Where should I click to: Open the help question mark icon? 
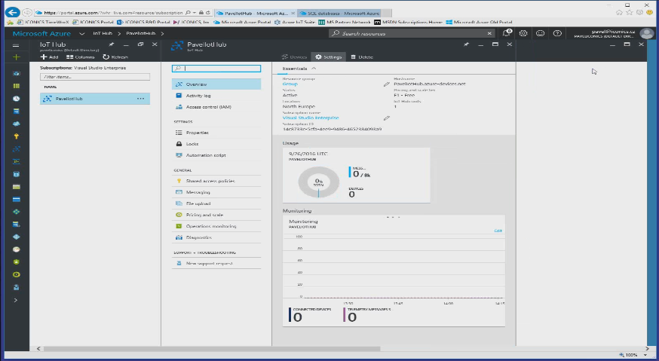pos(557,33)
